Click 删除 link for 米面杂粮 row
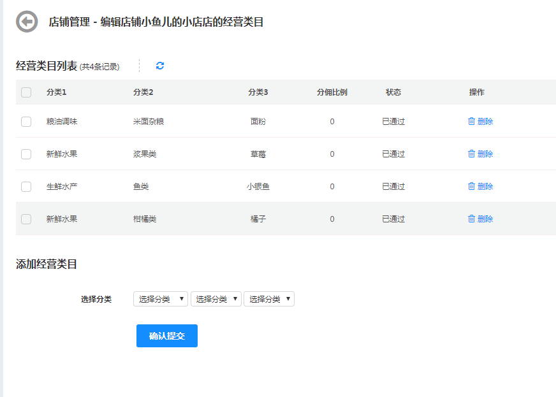 [485, 121]
